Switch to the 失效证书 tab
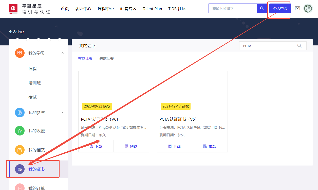318x190 pixels. tap(106, 58)
